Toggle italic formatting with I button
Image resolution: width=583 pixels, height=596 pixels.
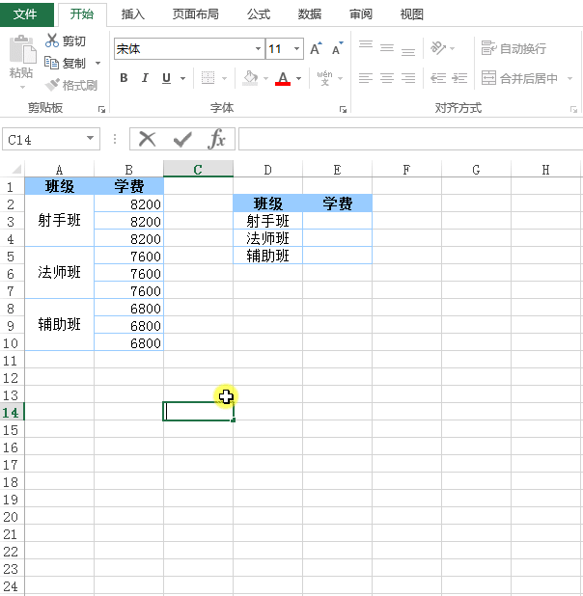click(x=145, y=78)
